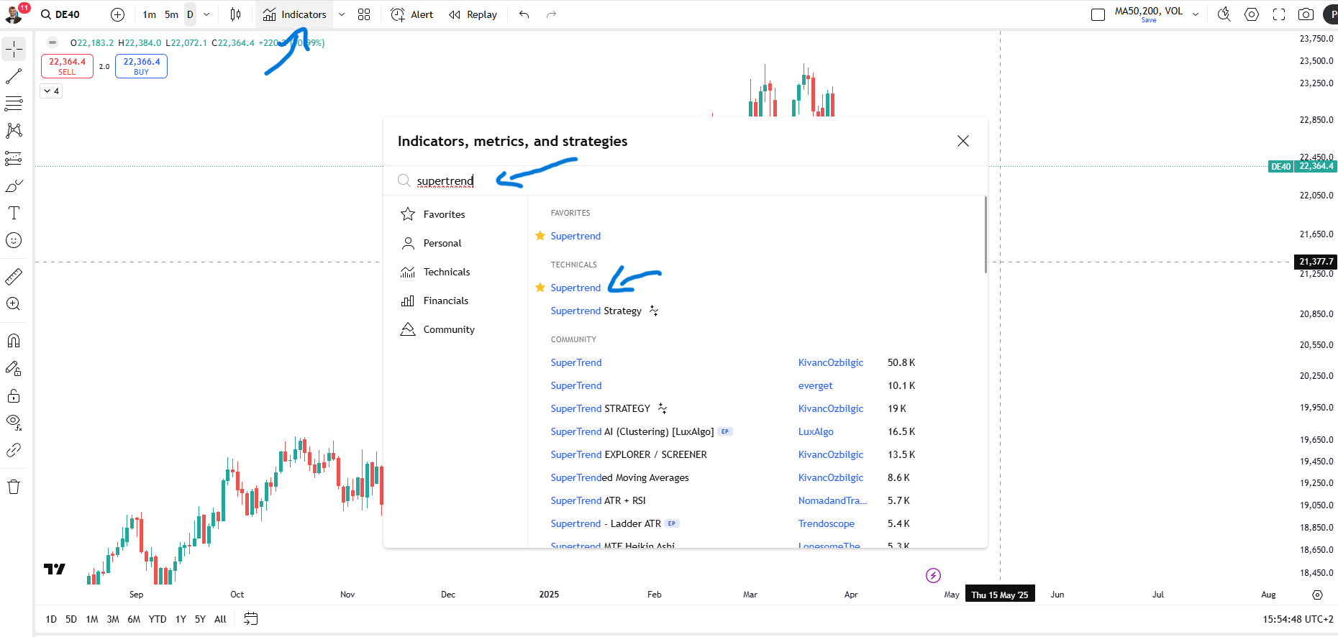Image resolution: width=1338 pixels, height=637 pixels.
Task: Select the crosshair cursor tool
Action: tap(14, 49)
